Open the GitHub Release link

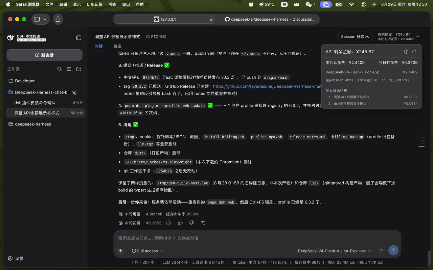267,86
